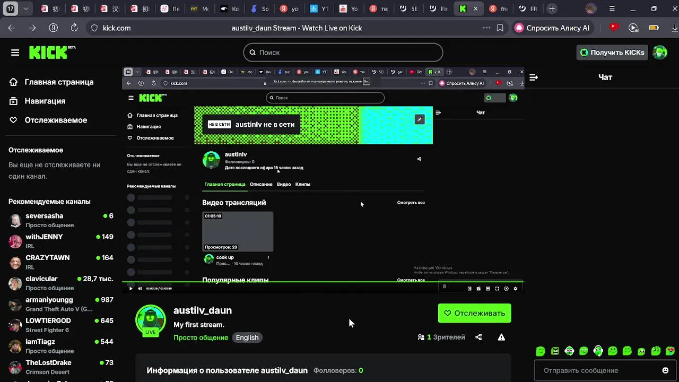Image resolution: width=679 pixels, height=382 pixels.
Task: Click the My first stream. title
Action: tap(199, 325)
